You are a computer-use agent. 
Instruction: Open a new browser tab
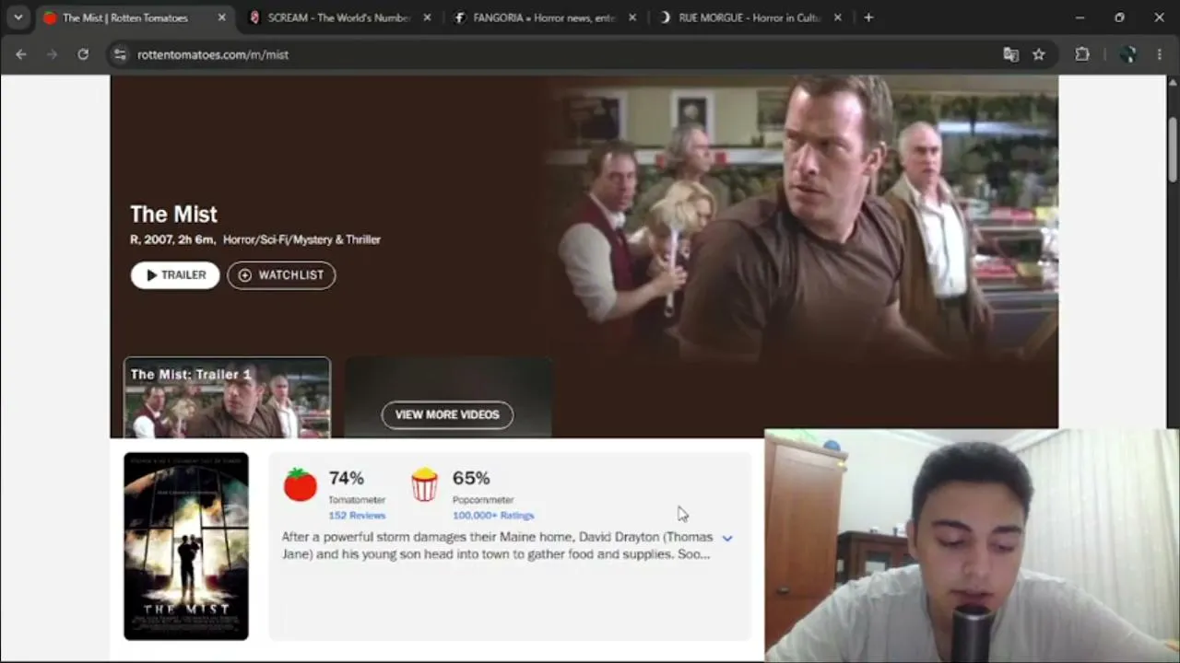pyautogui.click(x=868, y=17)
